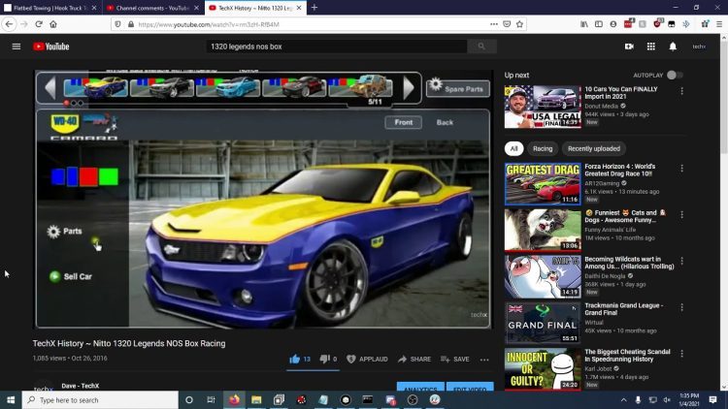This screenshot has width=728, height=409.
Task: Dislike the video with thumbs down
Action: pyautogui.click(x=324, y=359)
